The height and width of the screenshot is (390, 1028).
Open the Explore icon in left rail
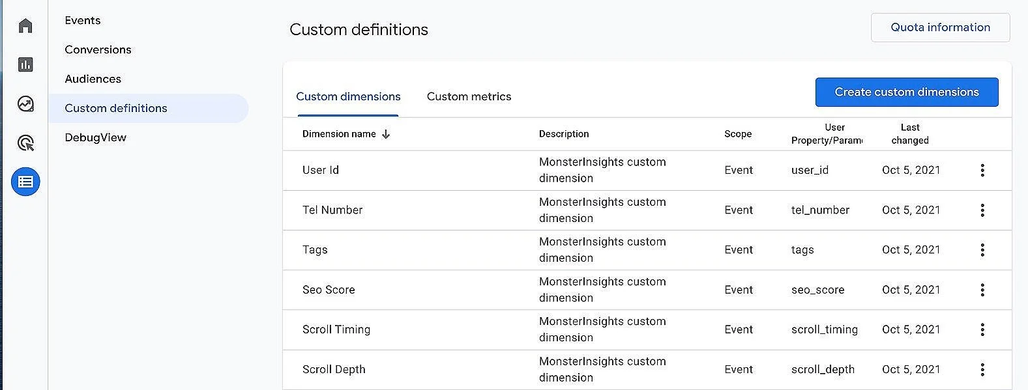click(25, 104)
